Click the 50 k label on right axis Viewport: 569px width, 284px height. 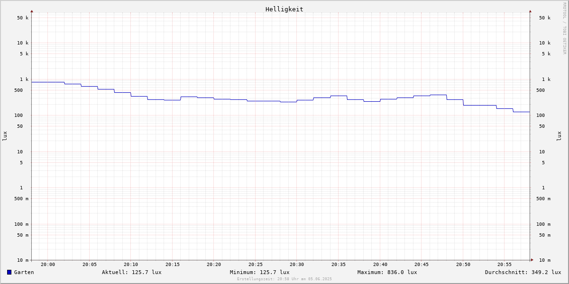click(x=545, y=18)
